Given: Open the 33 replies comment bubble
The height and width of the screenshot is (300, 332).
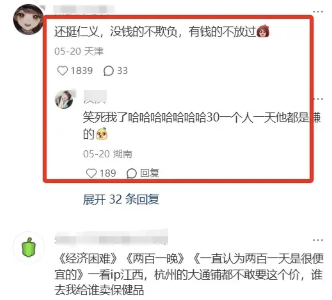Looking at the screenshot, I should pyautogui.click(x=109, y=71).
